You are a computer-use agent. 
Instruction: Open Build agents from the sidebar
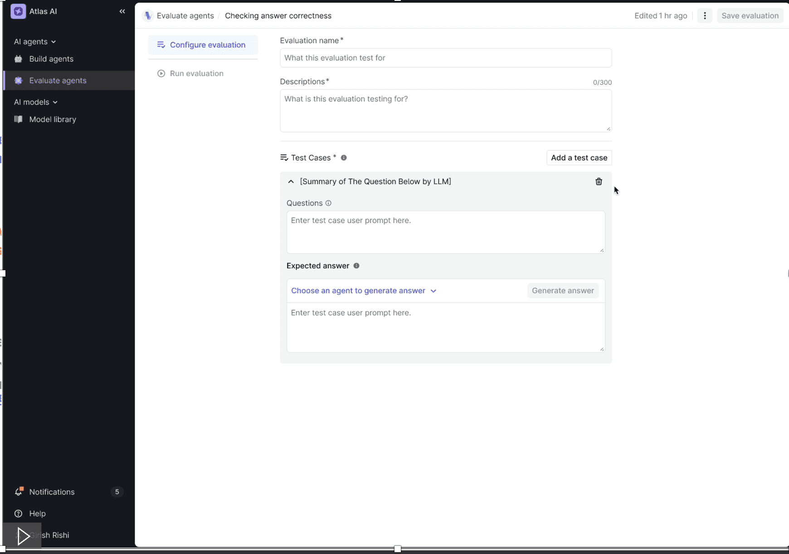51,59
